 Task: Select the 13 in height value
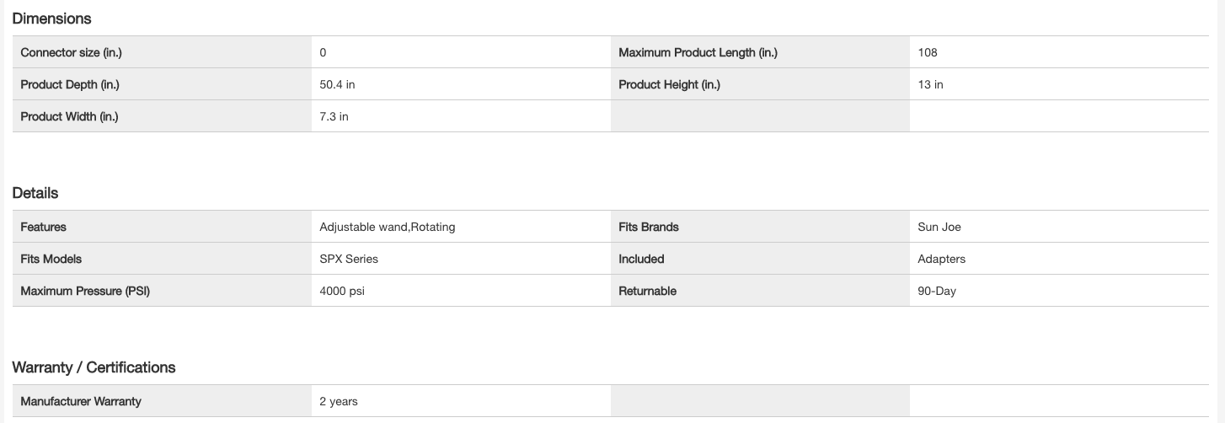click(x=930, y=84)
